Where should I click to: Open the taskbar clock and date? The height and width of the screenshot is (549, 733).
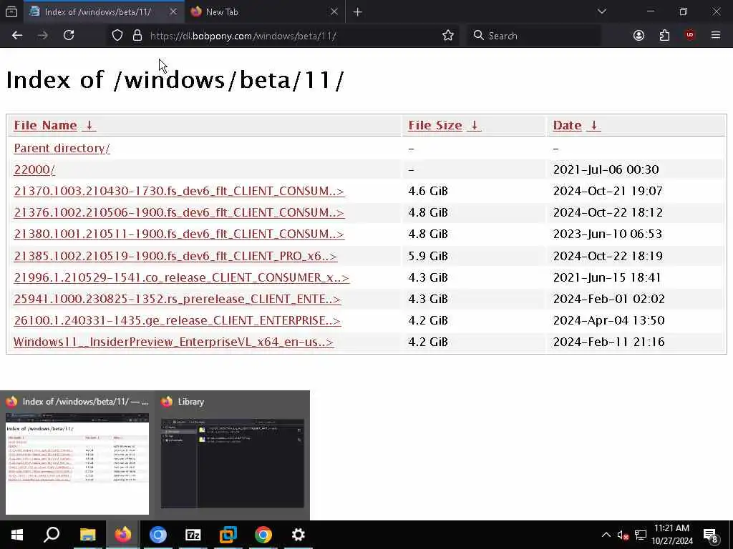click(x=672, y=535)
